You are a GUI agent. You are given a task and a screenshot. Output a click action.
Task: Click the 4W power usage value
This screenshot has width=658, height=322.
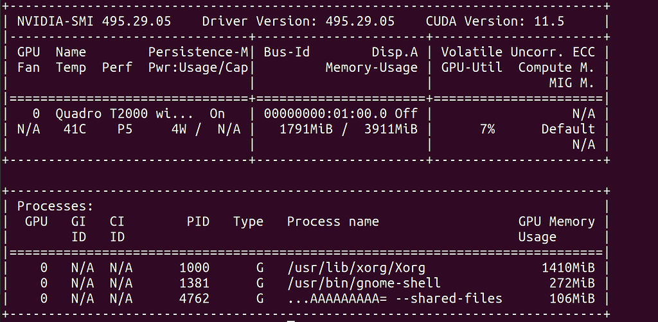point(179,129)
